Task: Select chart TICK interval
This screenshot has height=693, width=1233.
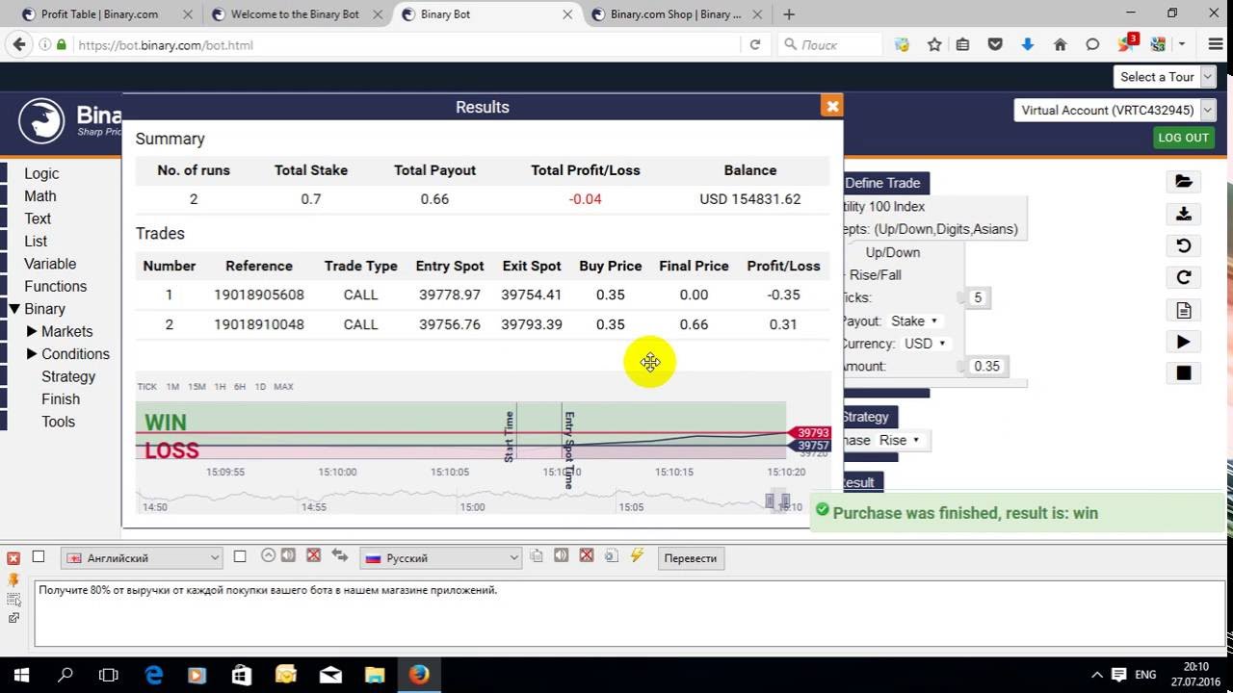Action: (146, 387)
